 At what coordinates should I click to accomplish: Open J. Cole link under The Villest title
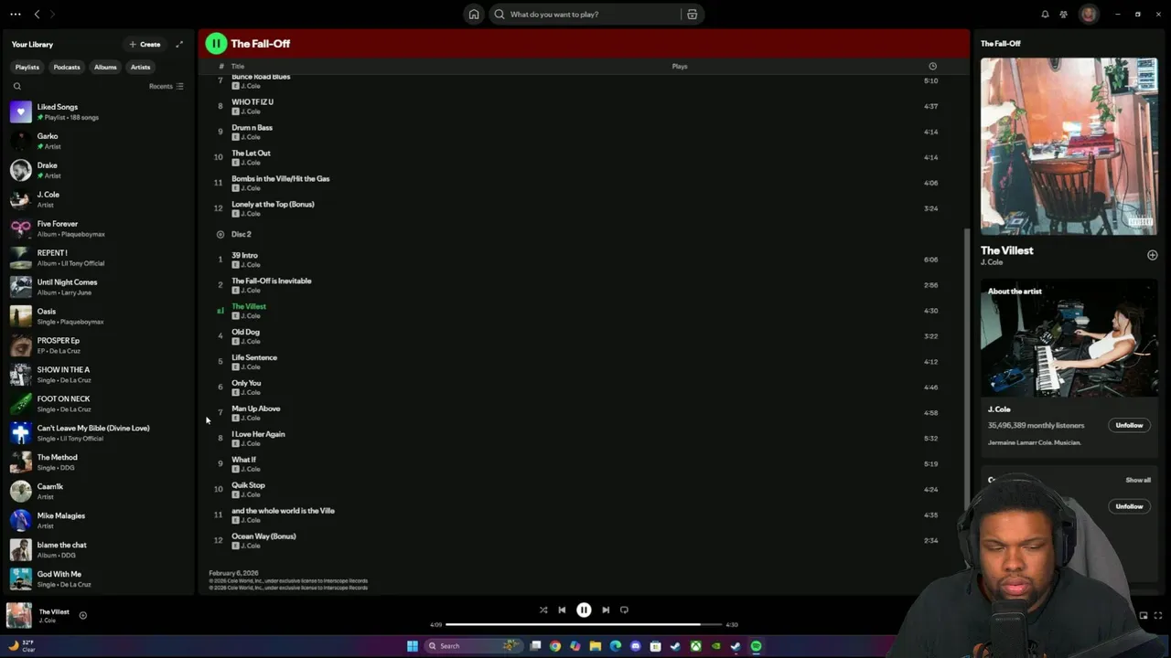click(992, 262)
